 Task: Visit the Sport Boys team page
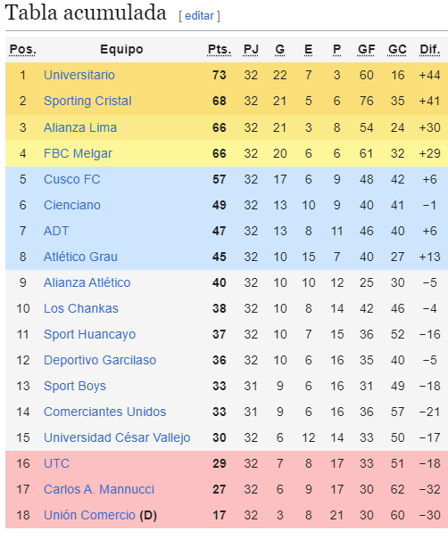75,386
